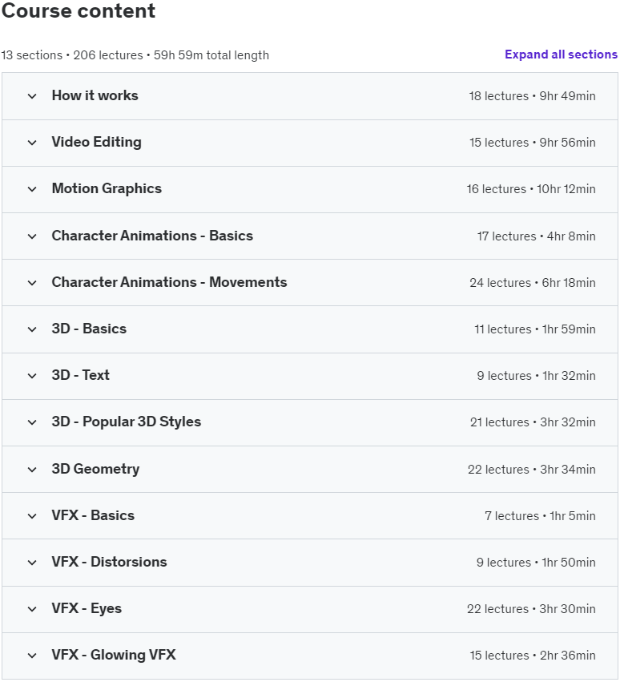
Task: Open the Video Editing section title
Action: pyautogui.click(x=96, y=142)
